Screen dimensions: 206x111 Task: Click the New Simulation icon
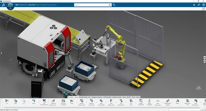click(196, 100)
